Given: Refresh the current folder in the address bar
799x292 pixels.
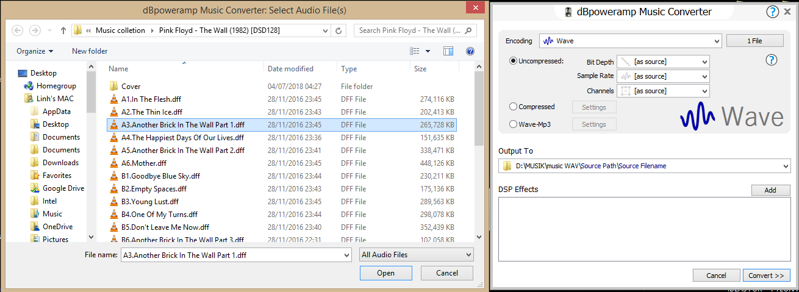Looking at the screenshot, I should point(340,30).
